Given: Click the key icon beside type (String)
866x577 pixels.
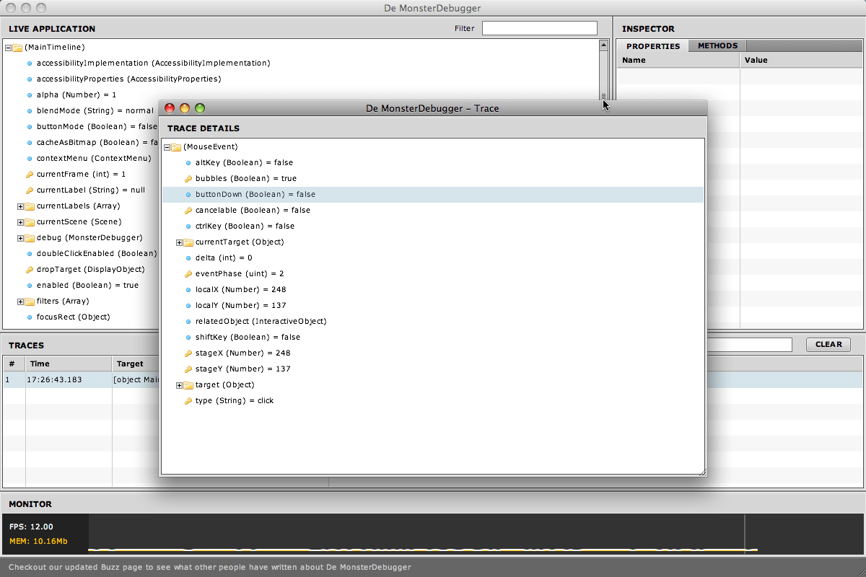Looking at the screenshot, I should tap(188, 401).
